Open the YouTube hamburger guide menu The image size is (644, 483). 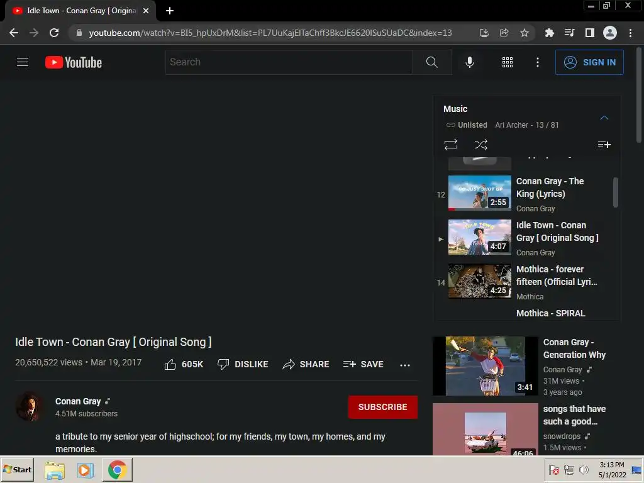pyautogui.click(x=23, y=62)
